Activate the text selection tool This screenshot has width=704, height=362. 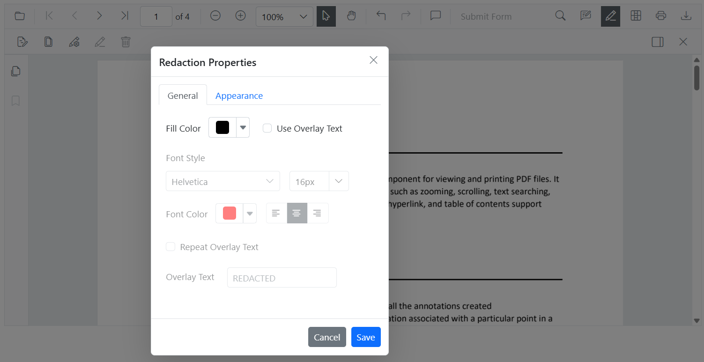click(x=326, y=16)
